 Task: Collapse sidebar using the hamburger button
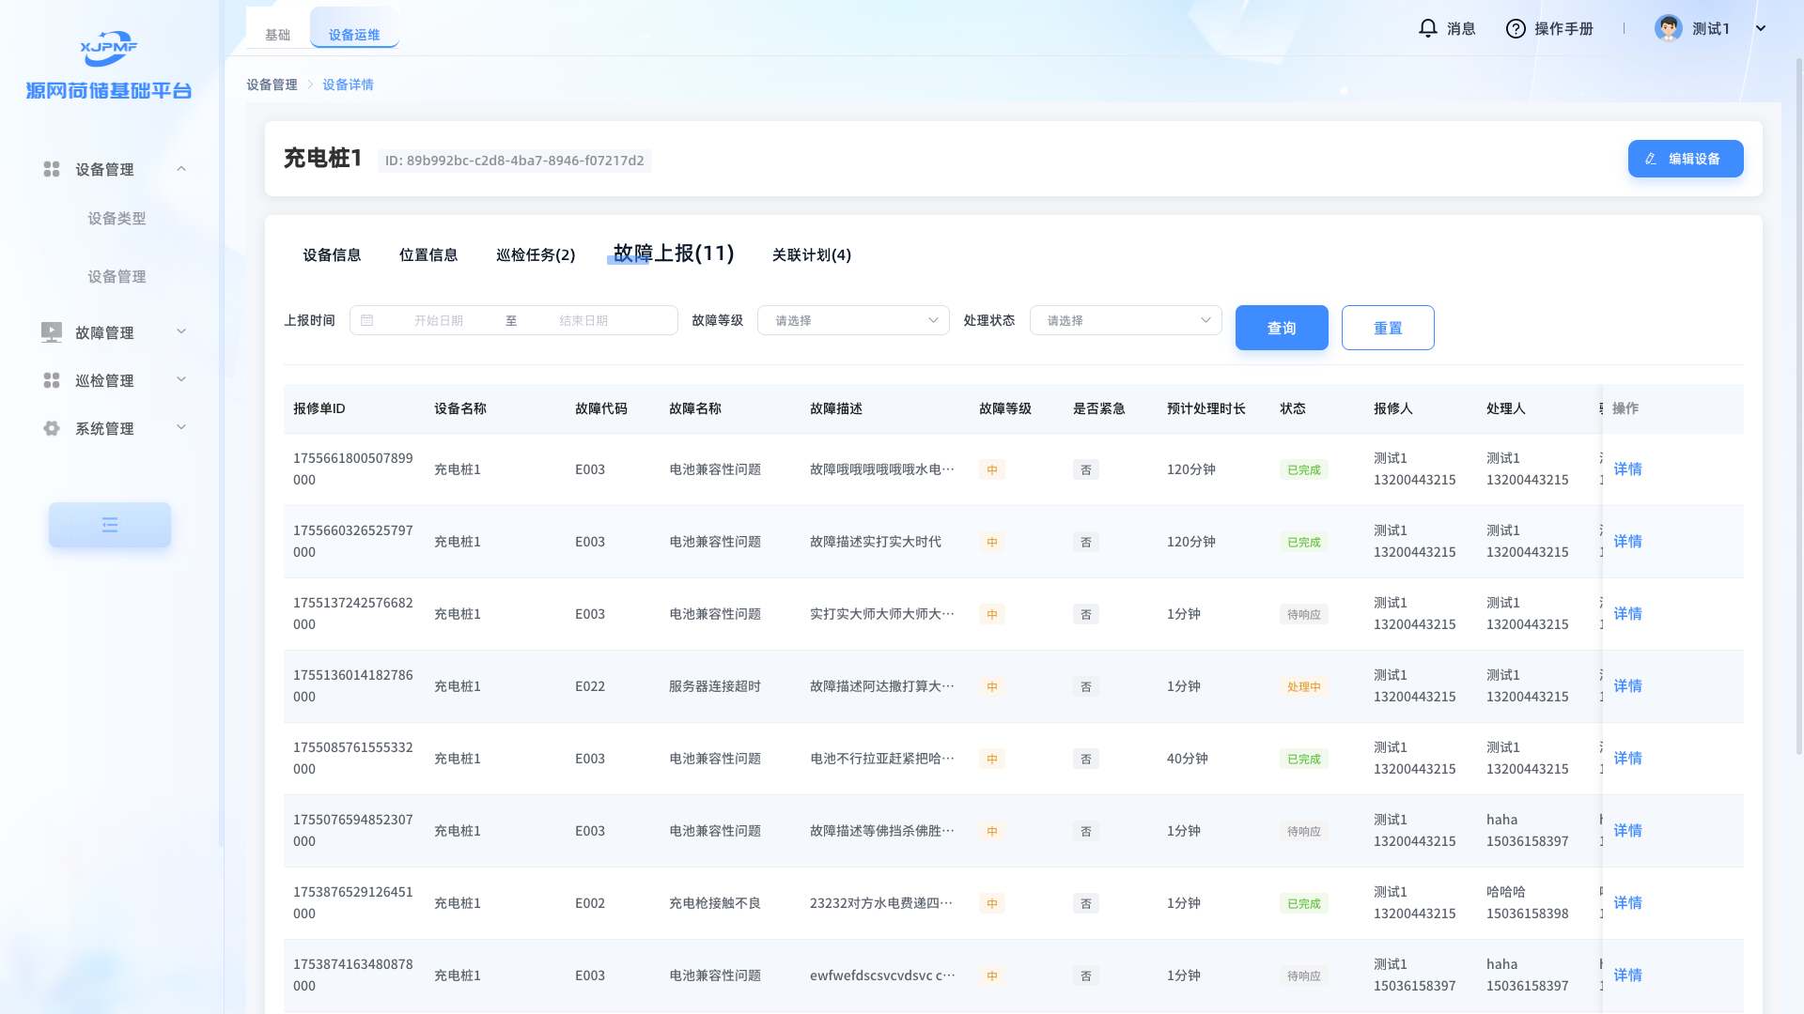110,525
